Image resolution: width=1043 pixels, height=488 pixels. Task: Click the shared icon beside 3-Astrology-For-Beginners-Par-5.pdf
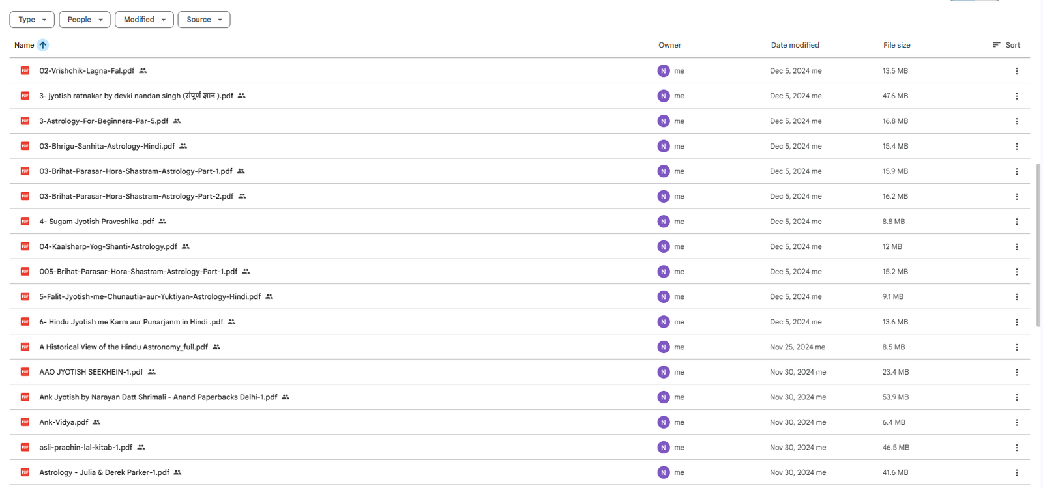coord(177,121)
